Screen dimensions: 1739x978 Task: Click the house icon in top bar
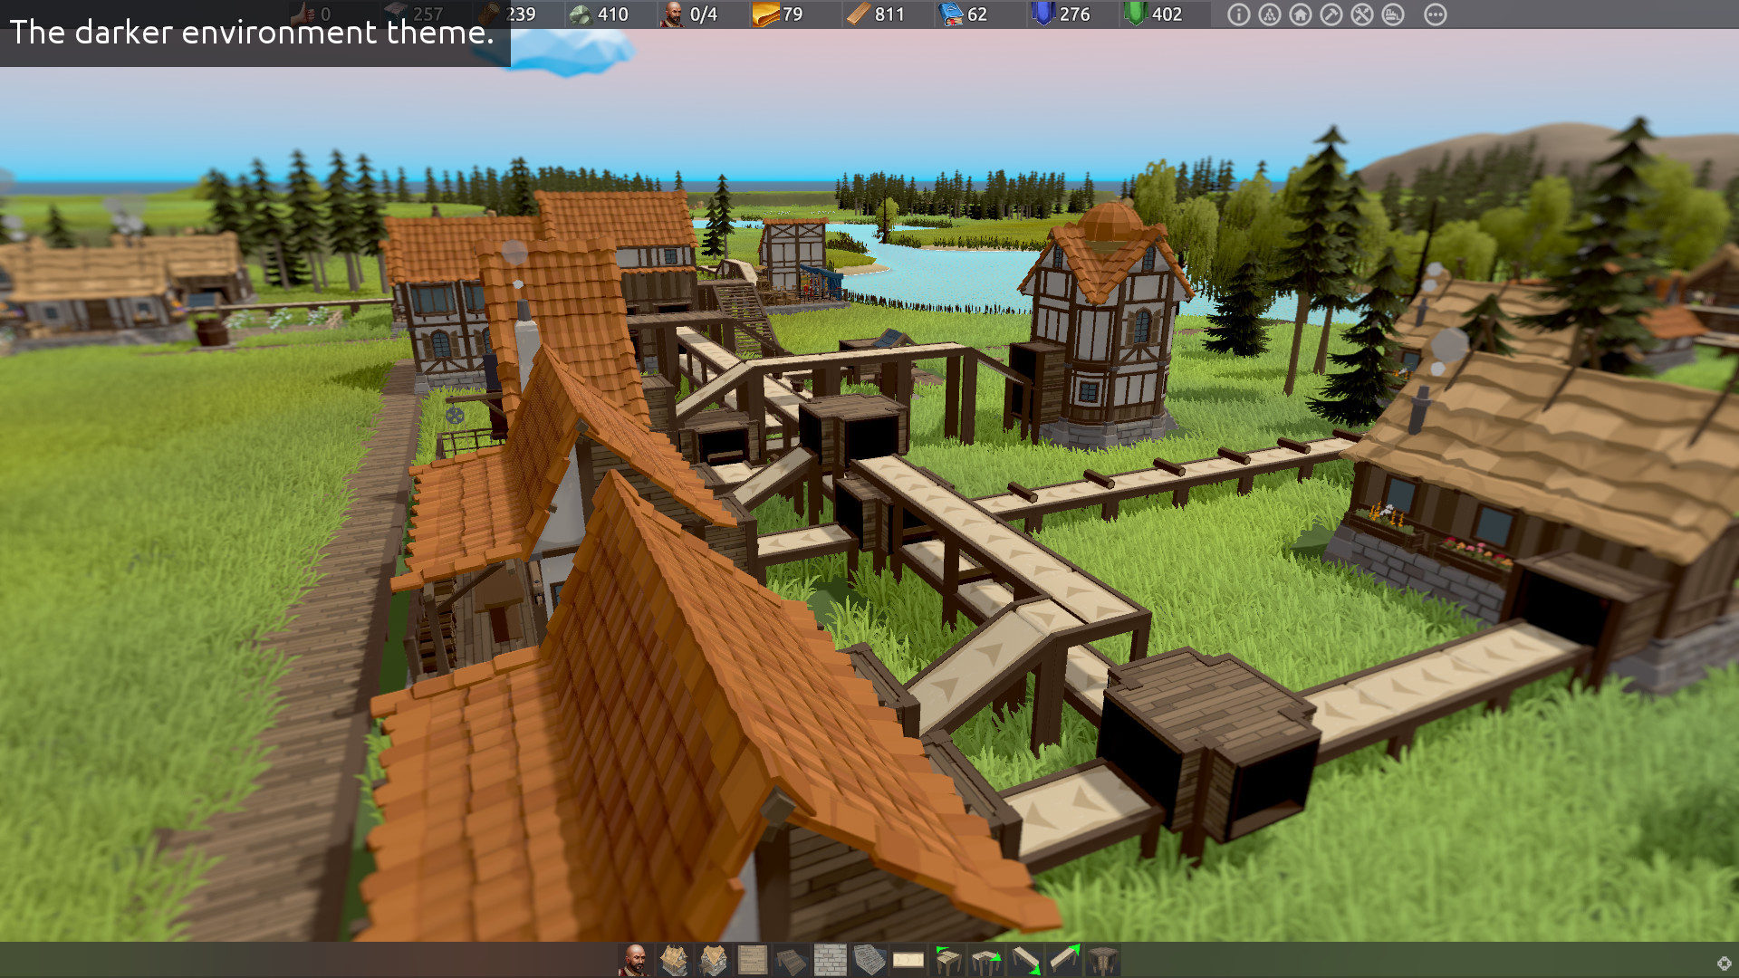coord(1301,14)
